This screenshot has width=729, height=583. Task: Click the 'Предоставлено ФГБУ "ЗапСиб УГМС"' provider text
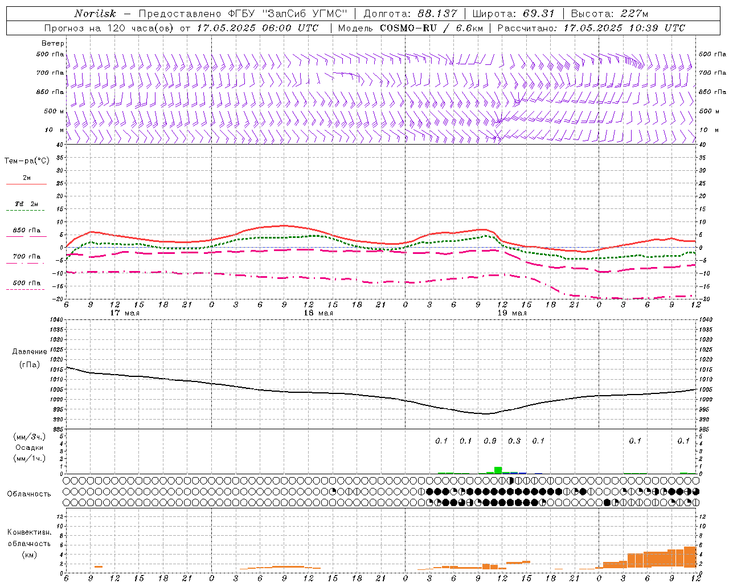243,14
